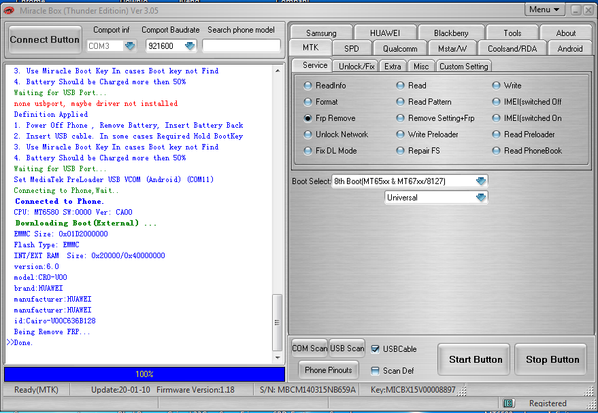
Task: Open the Tools tab
Action: 512,33
